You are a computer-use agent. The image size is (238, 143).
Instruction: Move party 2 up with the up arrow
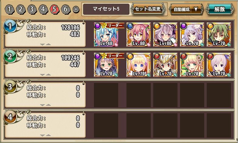(x=48, y=75)
